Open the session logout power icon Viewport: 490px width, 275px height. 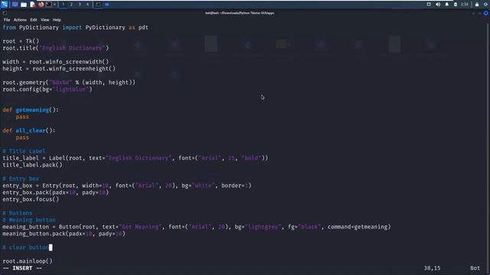pos(486,5)
